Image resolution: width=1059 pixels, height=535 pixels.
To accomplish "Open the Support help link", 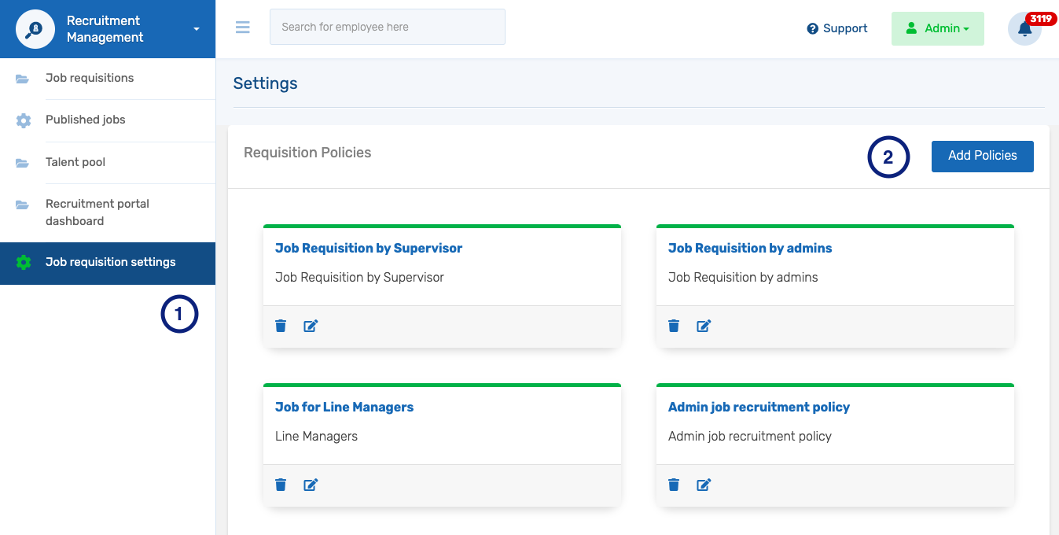I will coord(837,28).
